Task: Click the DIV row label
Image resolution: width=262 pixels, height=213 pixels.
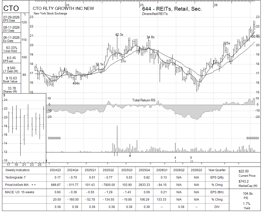Action: [x=217, y=207]
